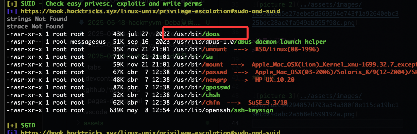Click the SuSE_9.3/10 exploit label
The width and height of the screenshot is (417, 134).
click(x=268, y=103)
